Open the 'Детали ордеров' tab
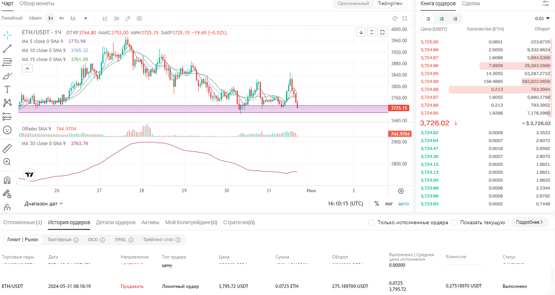This screenshot has width=555, height=295. 116,222
